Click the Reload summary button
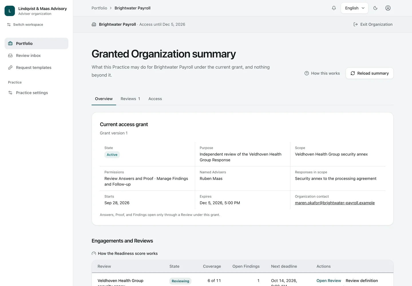This screenshot has height=286, width=412. [370, 73]
